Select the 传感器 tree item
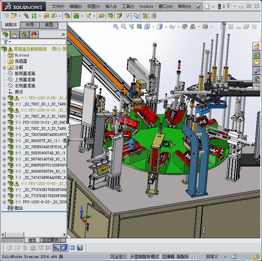The width and height of the screenshot is (262, 261). 21,61
